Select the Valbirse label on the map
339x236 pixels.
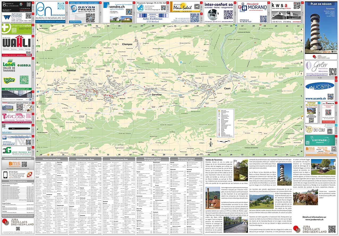pos(71,70)
